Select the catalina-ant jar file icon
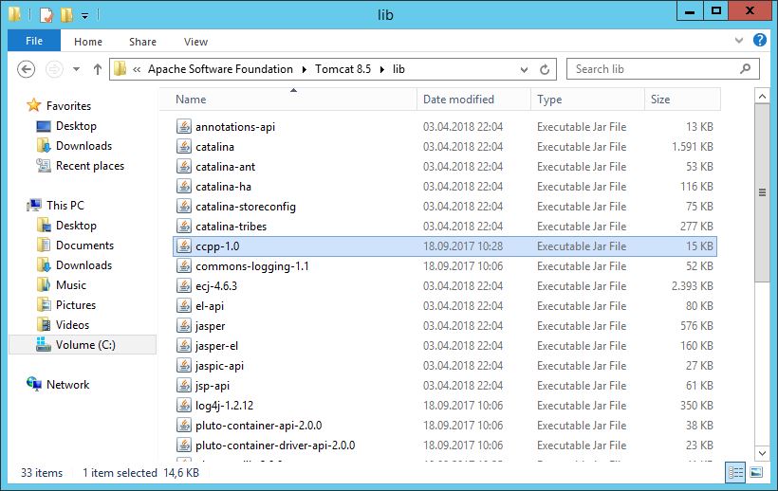778x491 pixels. tap(183, 167)
